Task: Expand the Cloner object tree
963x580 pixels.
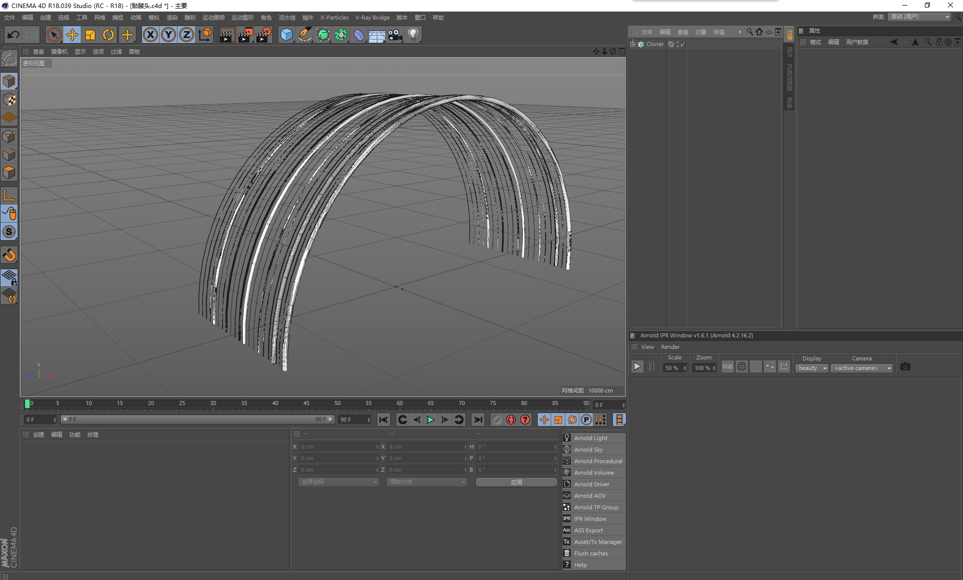Action: (633, 44)
